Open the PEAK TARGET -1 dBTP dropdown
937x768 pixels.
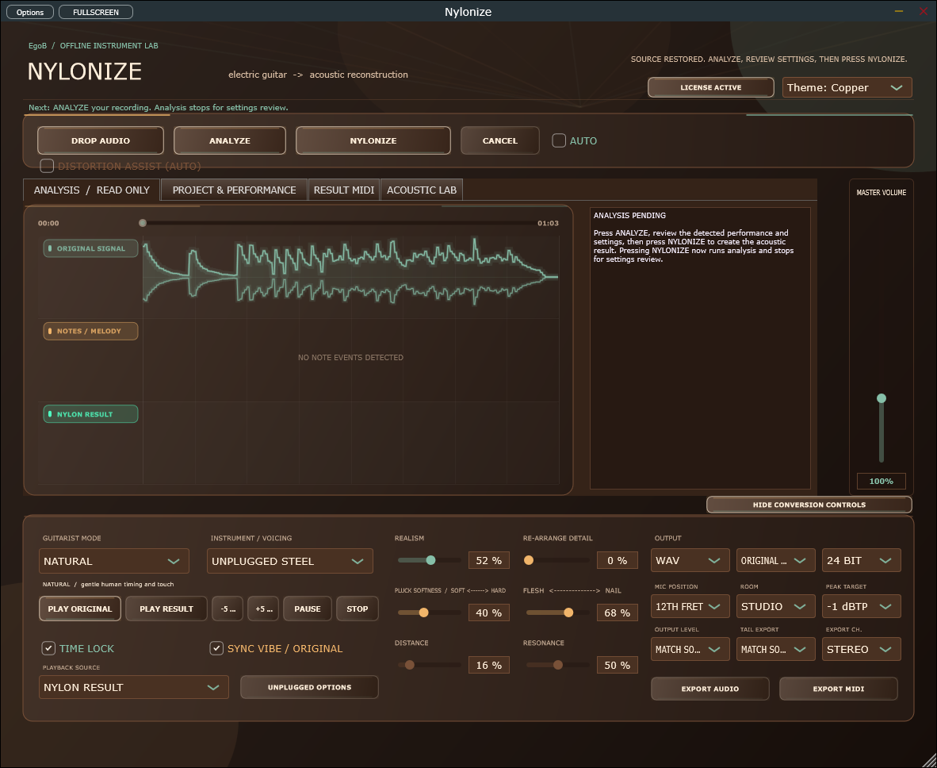(861, 606)
